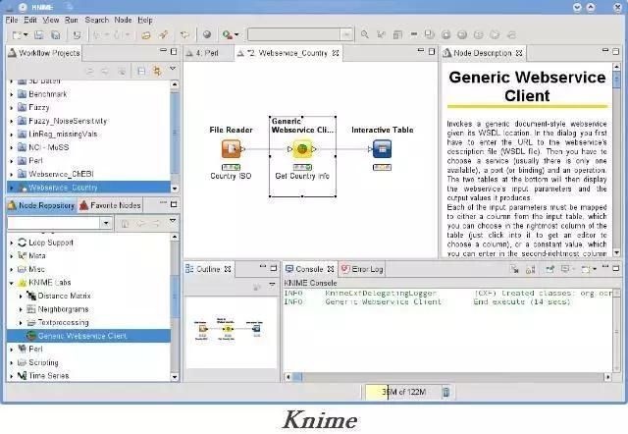Select the File Reader node icon
This screenshot has height=434, width=628.
click(232, 148)
